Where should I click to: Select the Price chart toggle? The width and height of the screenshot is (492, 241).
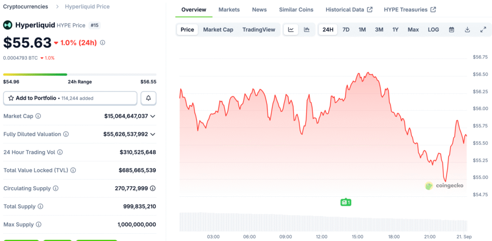(187, 30)
